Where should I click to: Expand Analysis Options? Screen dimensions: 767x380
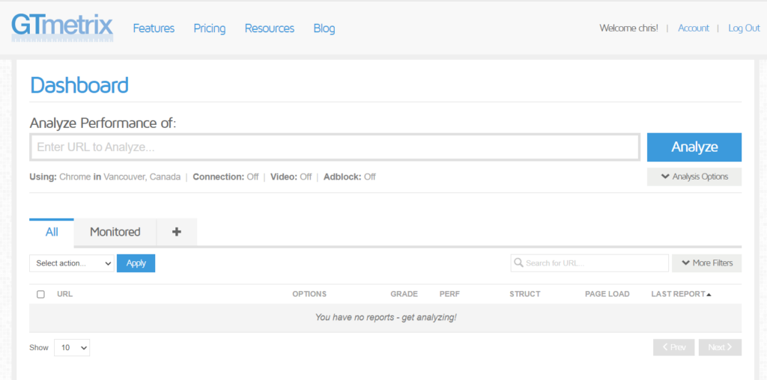click(694, 177)
